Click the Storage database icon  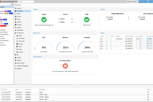point(16,25)
